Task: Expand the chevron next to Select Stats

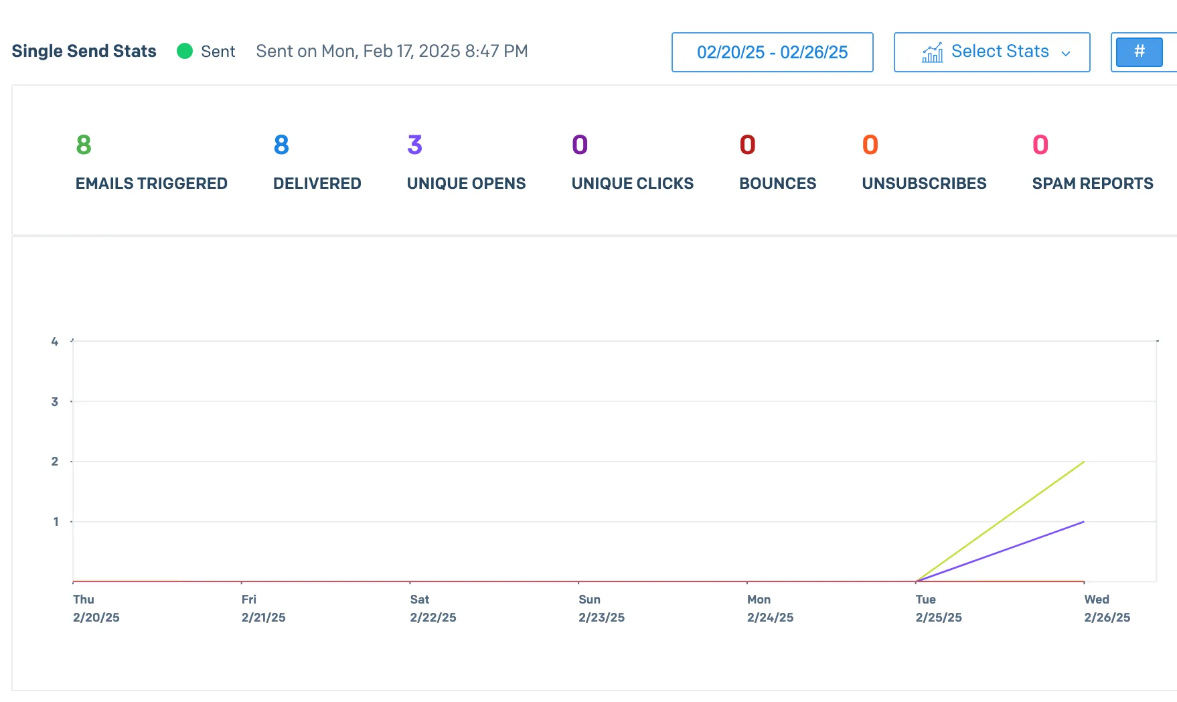Action: (x=1066, y=54)
